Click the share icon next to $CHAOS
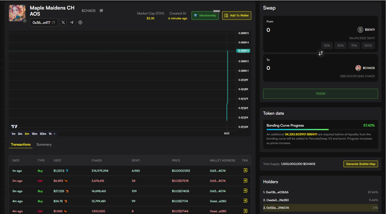Screen dimensions: 386x214 pyautogui.click(x=101, y=11)
